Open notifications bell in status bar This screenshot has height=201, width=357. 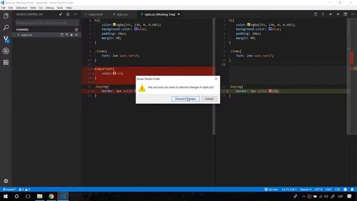(352, 189)
